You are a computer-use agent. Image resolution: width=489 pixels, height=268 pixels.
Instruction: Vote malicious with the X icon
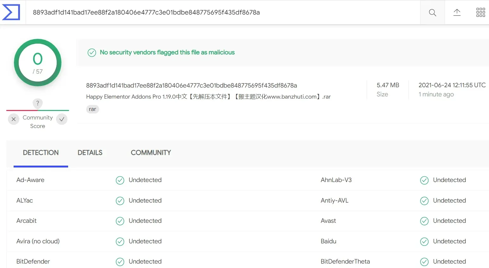[13, 119]
